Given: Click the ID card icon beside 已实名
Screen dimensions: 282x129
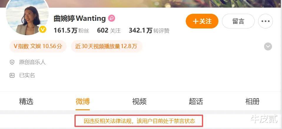Looking at the screenshot, I should tap(12, 75).
